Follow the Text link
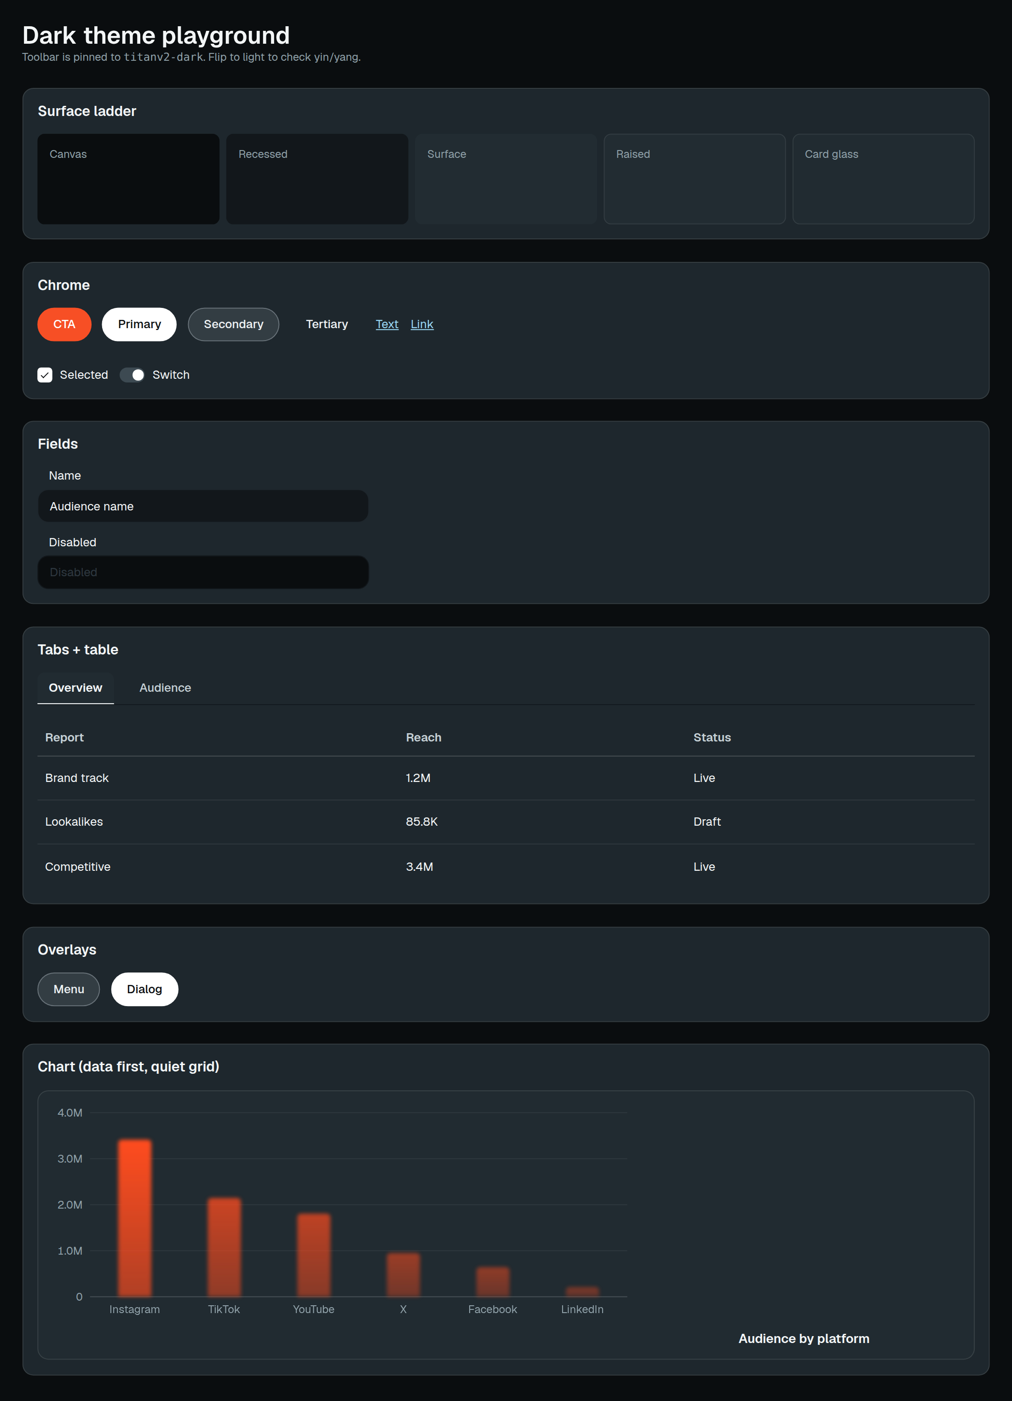The height and width of the screenshot is (1401, 1012). coord(387,324)
